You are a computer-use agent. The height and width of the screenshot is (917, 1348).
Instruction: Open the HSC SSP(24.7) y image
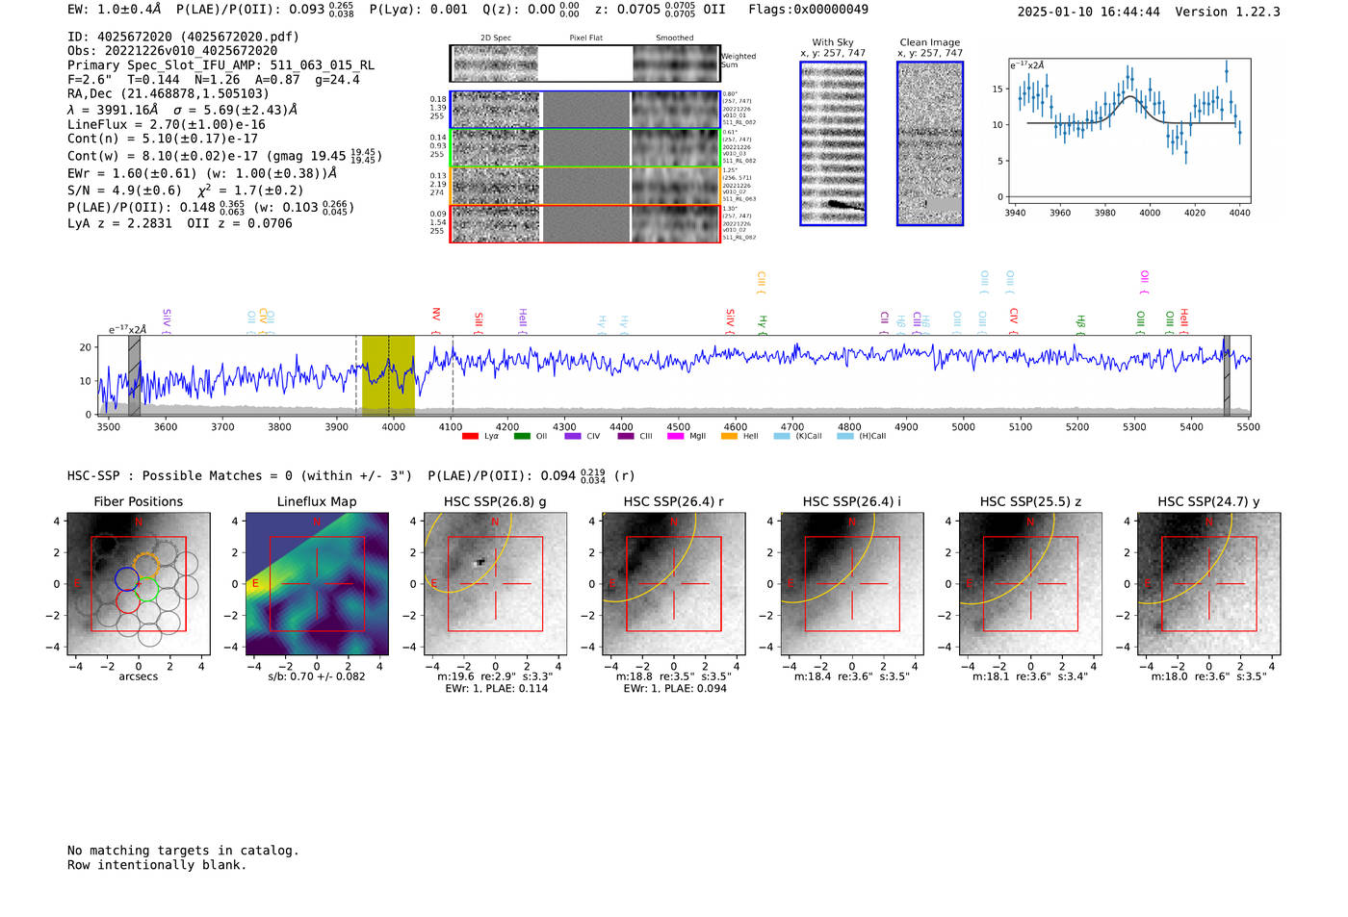click(x=1208, y=584)
